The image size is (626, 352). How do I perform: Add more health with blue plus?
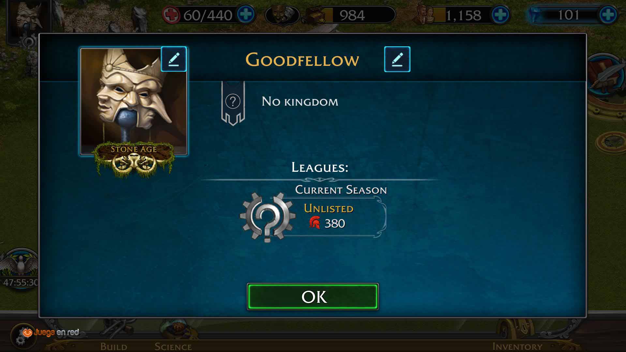[x=246, y=15]
